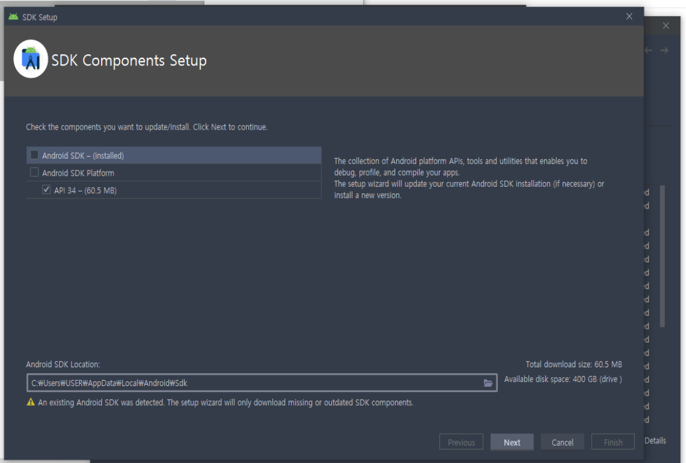Close the SDK Setup dialog
This screenshot has width=686, height=463.
(629, 16)
